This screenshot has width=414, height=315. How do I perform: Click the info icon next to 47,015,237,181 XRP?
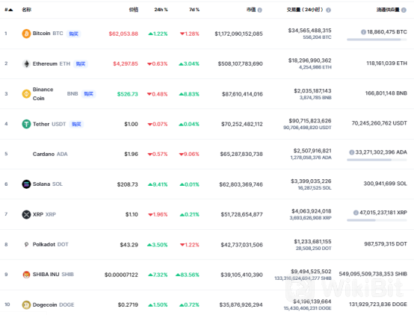[x=356, y=213]
